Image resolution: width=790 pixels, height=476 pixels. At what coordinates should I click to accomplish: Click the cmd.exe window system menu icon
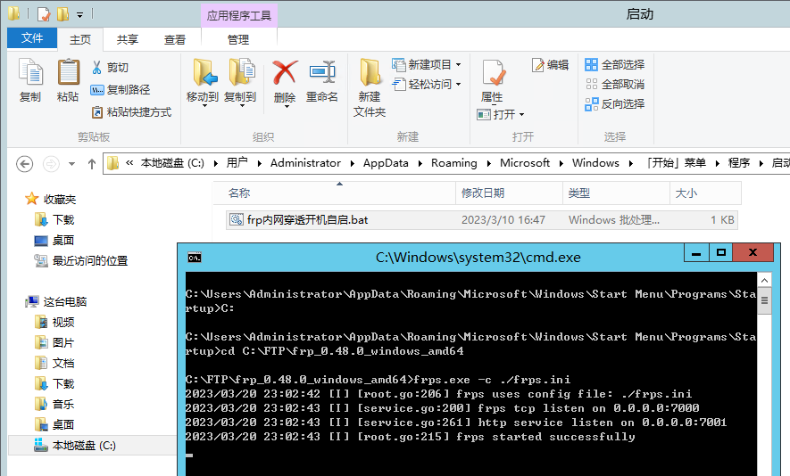[195, 258]
